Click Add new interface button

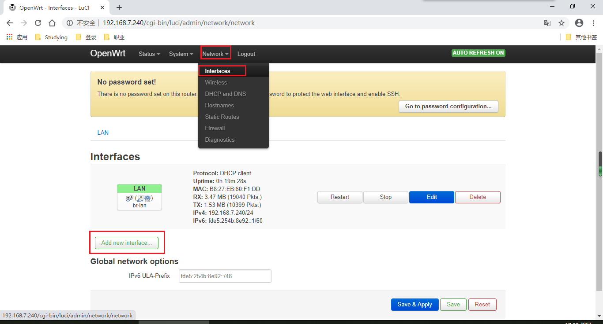coord(127,243)
